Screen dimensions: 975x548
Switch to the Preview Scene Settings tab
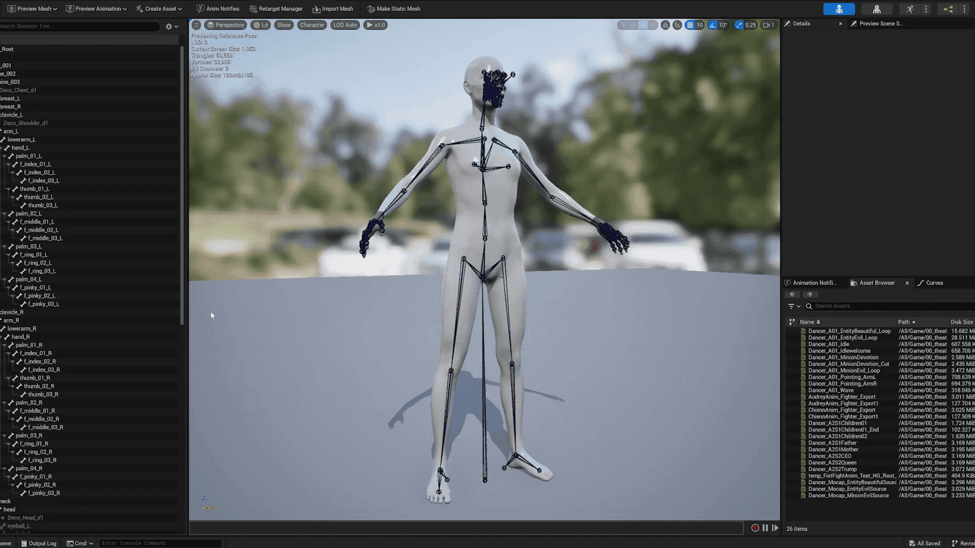pos(877,23)
